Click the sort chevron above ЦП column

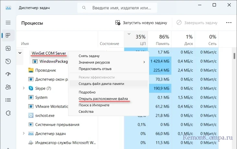(129, 34)
